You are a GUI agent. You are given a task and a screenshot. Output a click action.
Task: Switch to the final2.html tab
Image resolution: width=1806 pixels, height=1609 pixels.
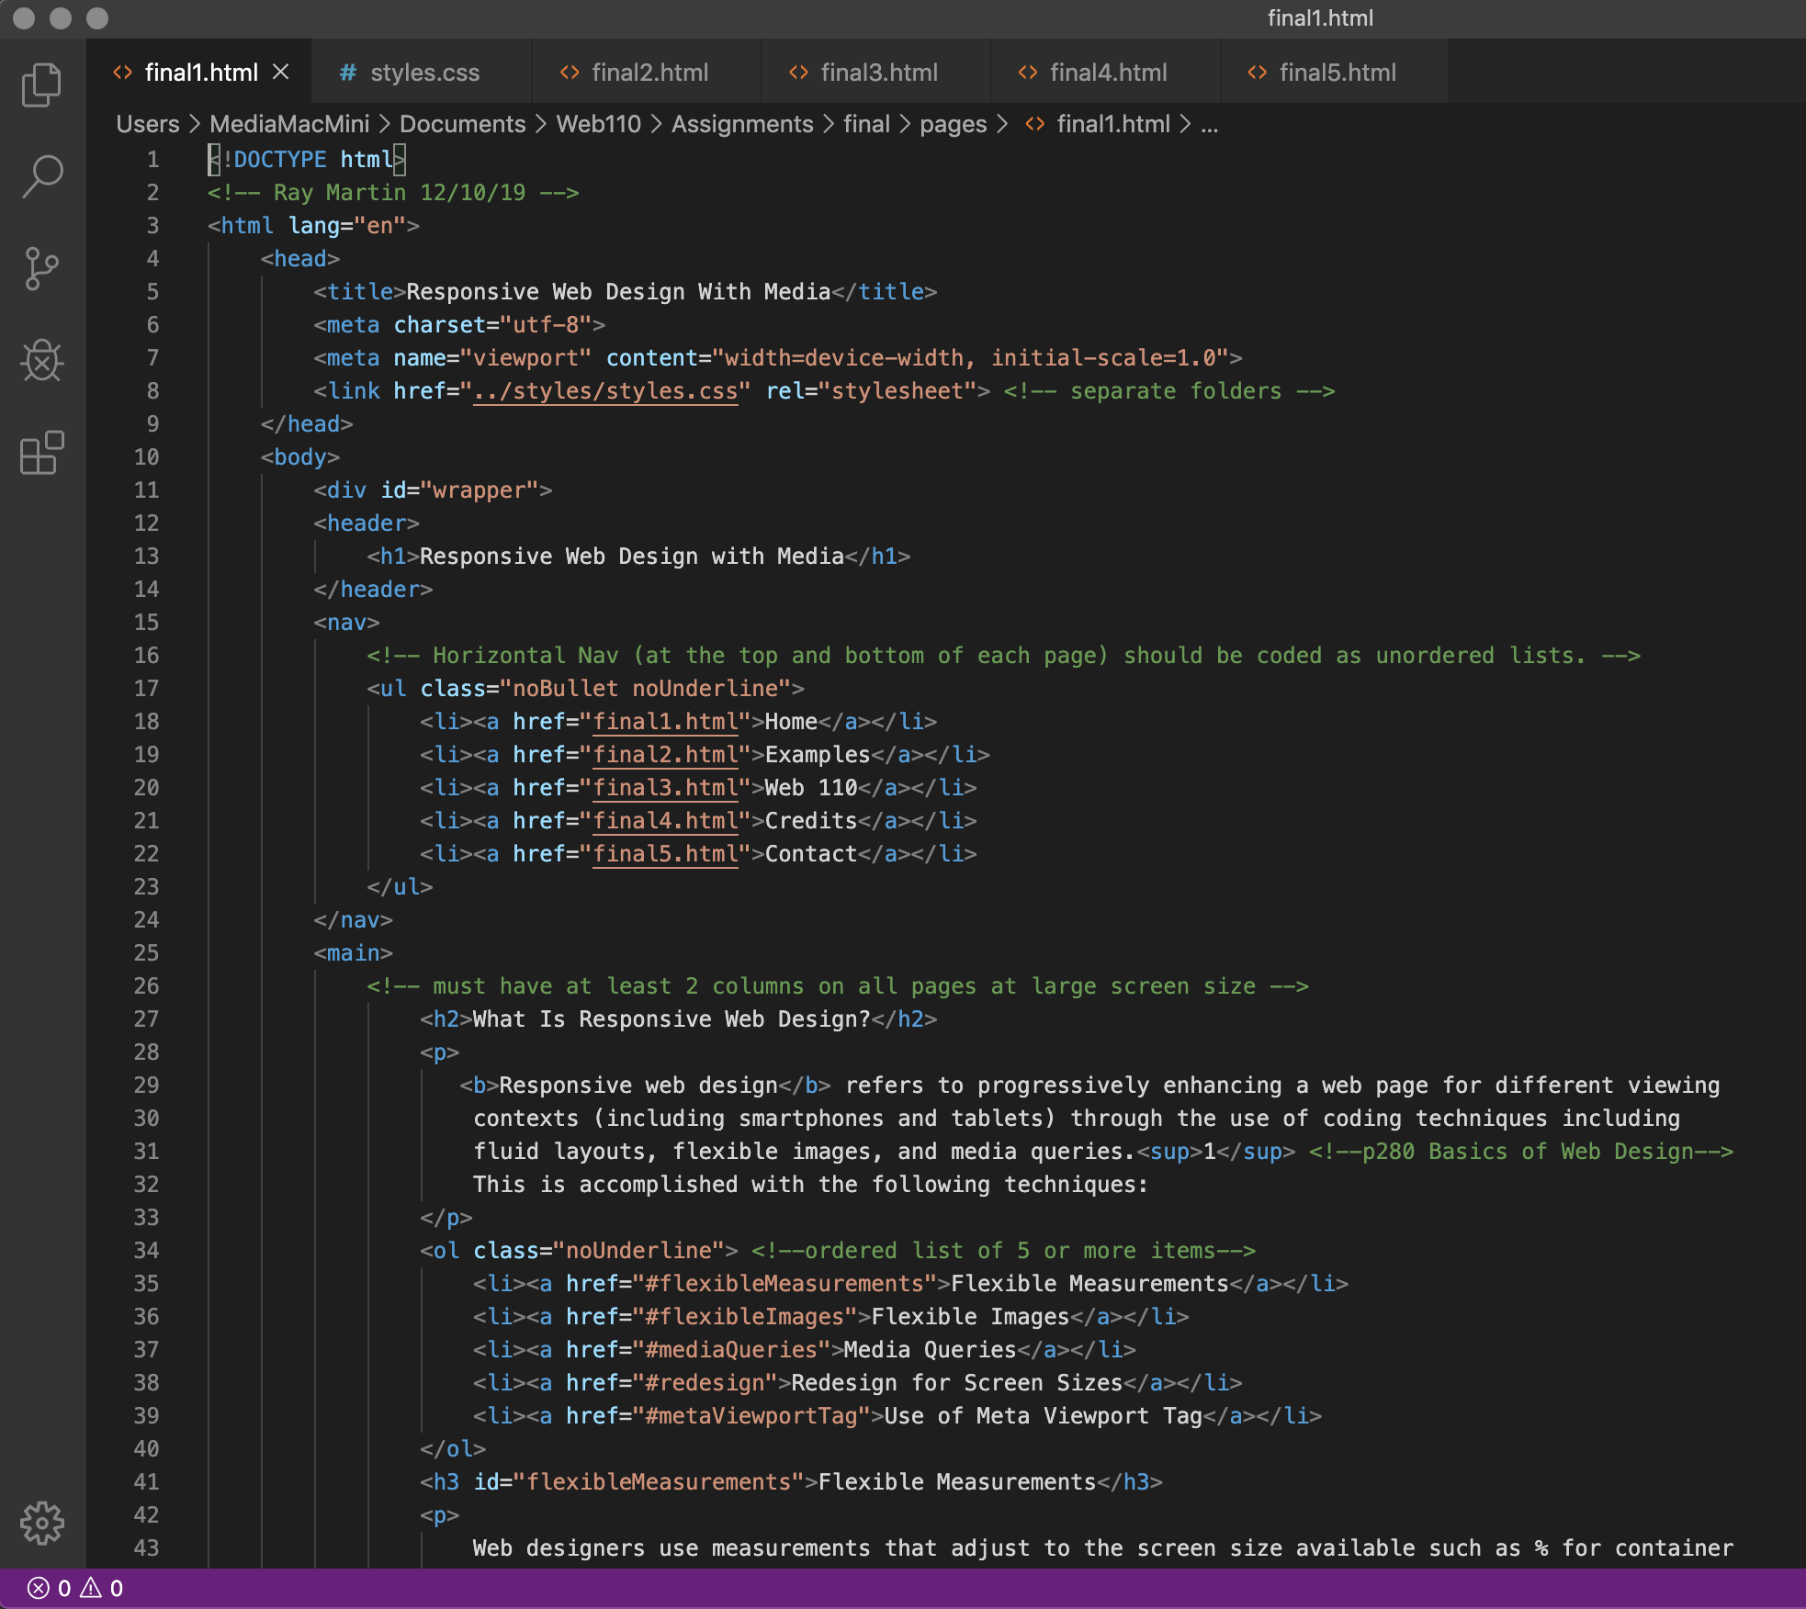pyautogui.click(x=647, y=72)
